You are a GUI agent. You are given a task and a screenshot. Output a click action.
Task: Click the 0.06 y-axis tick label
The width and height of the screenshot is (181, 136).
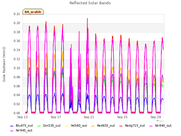17,86
